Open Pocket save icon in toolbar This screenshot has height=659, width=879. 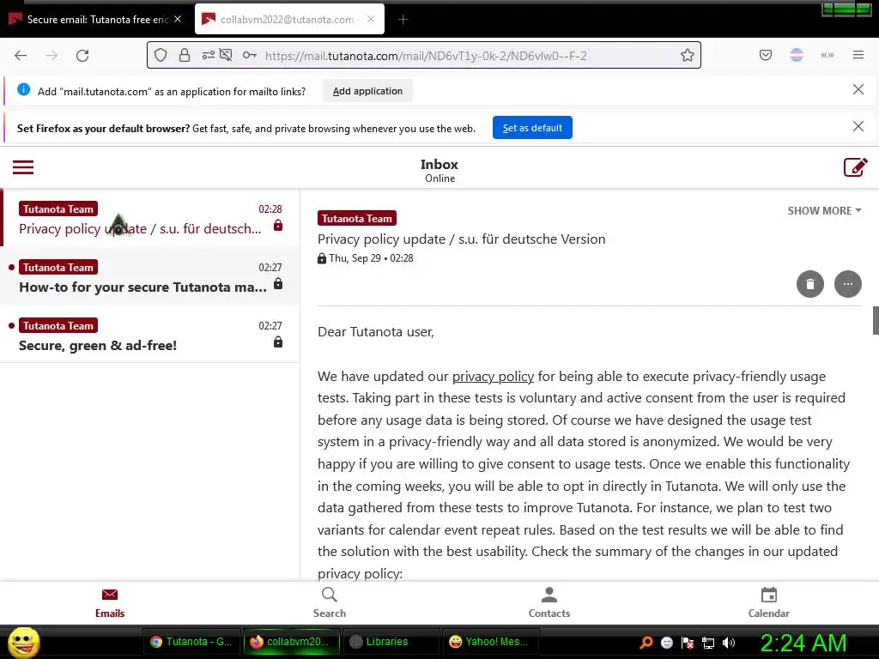(x=765, y=55)
